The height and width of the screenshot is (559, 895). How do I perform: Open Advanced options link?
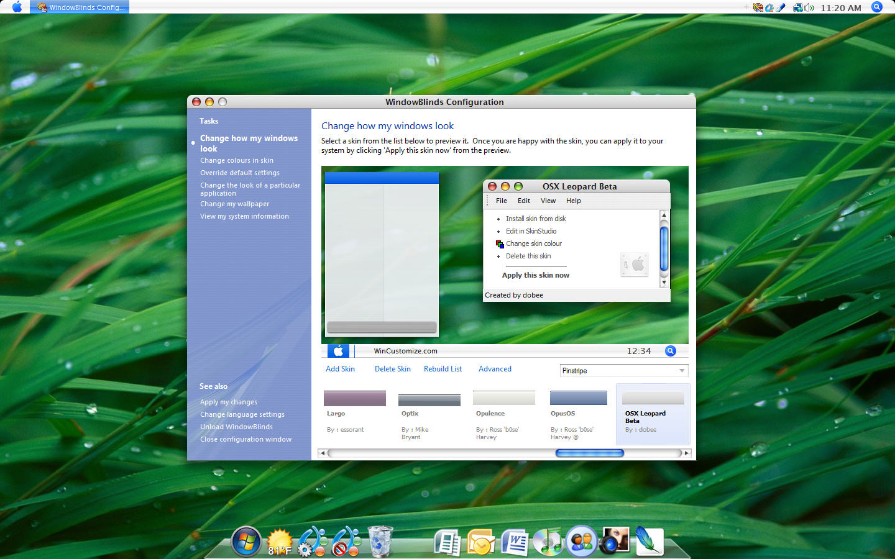tap(495, 369)
